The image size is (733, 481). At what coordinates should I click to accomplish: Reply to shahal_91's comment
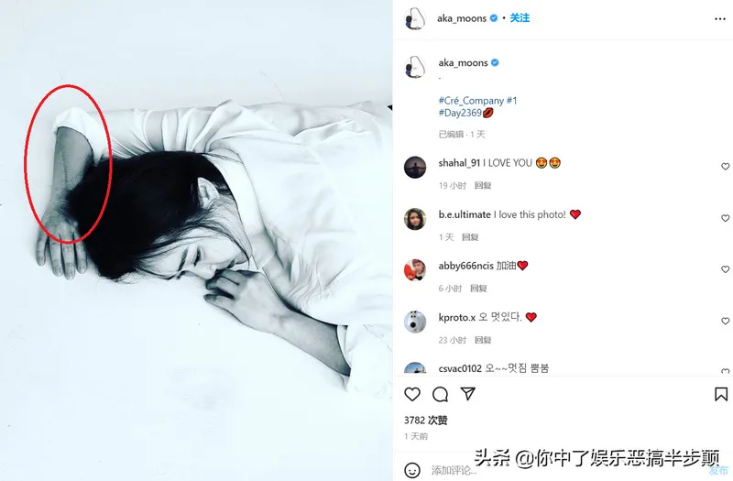[x=483, y=186]
